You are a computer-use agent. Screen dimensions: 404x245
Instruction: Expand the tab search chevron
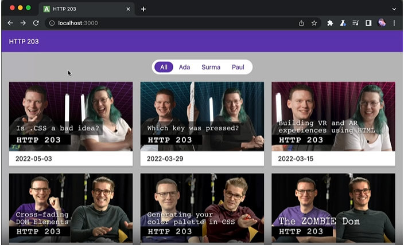(x=394, y=9)
